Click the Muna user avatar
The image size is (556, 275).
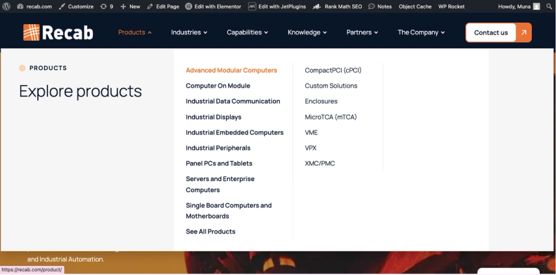pos(536,6)
